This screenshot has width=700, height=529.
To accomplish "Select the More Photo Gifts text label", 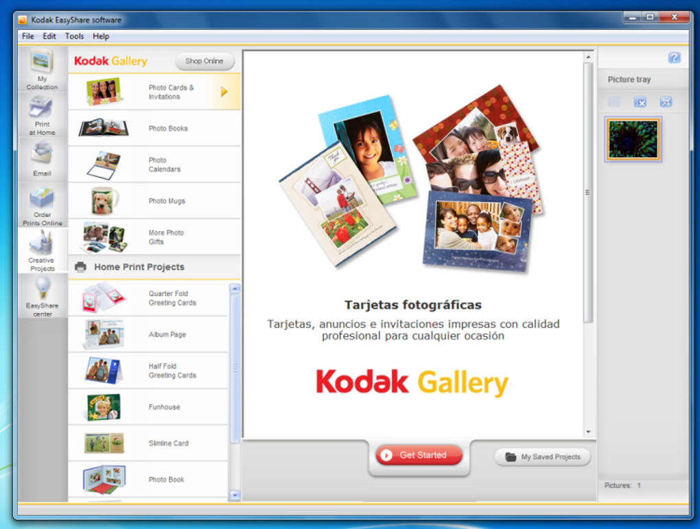I will [x=166, y=237].
